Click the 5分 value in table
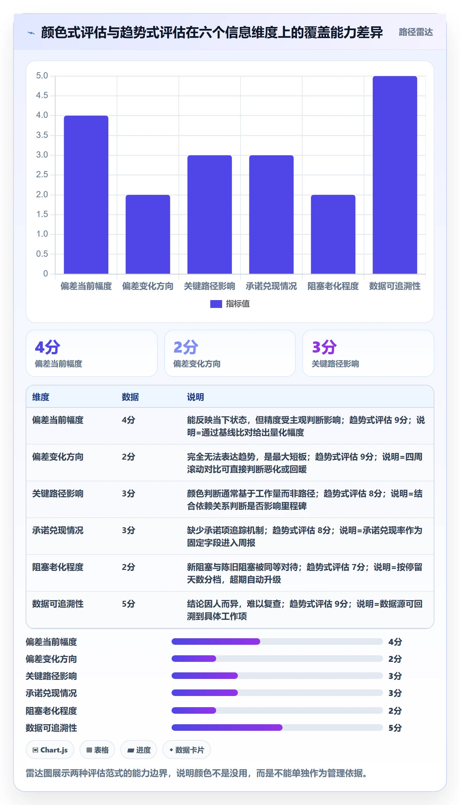Screen dimensions: 460x805 pos(128,604)
